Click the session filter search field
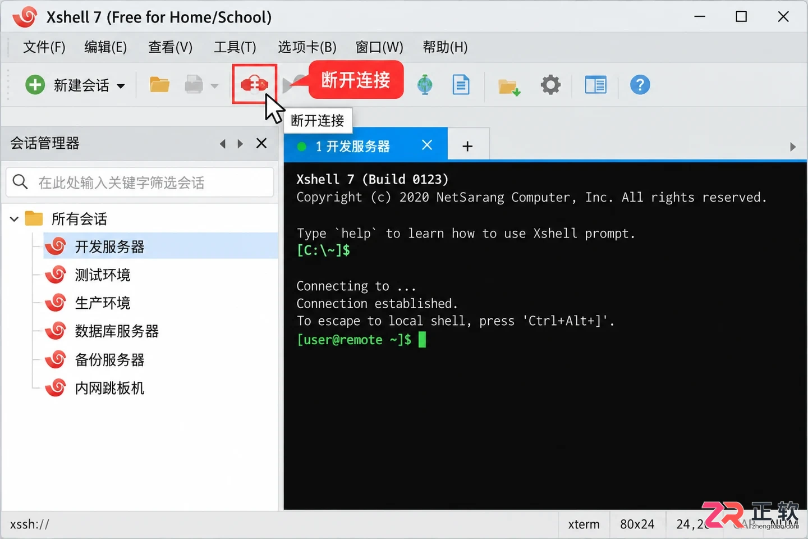The image size is (808, 539). pos(140,182)
